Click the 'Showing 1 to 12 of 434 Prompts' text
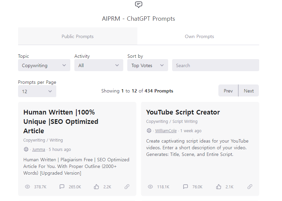 [x=137, y=91]
